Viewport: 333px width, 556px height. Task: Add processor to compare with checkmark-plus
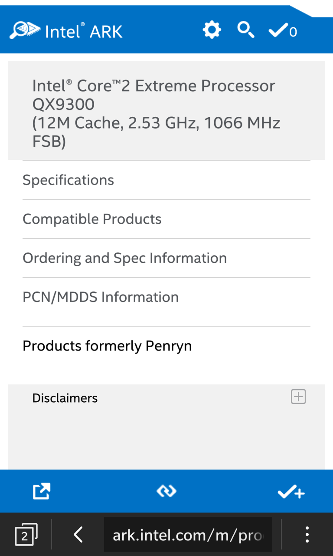coord(291,492)
